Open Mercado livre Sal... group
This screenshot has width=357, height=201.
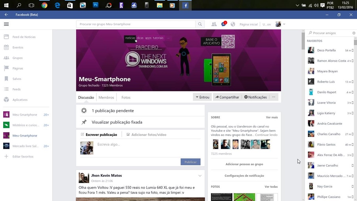coord(26,146)
